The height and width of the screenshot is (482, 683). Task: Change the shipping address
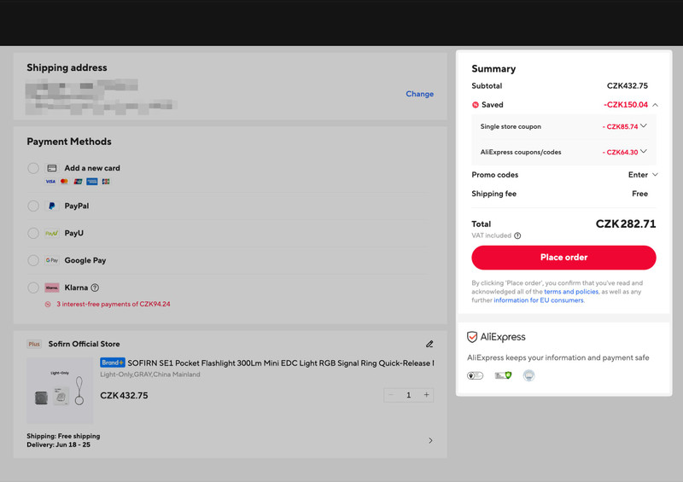[419, 94]
